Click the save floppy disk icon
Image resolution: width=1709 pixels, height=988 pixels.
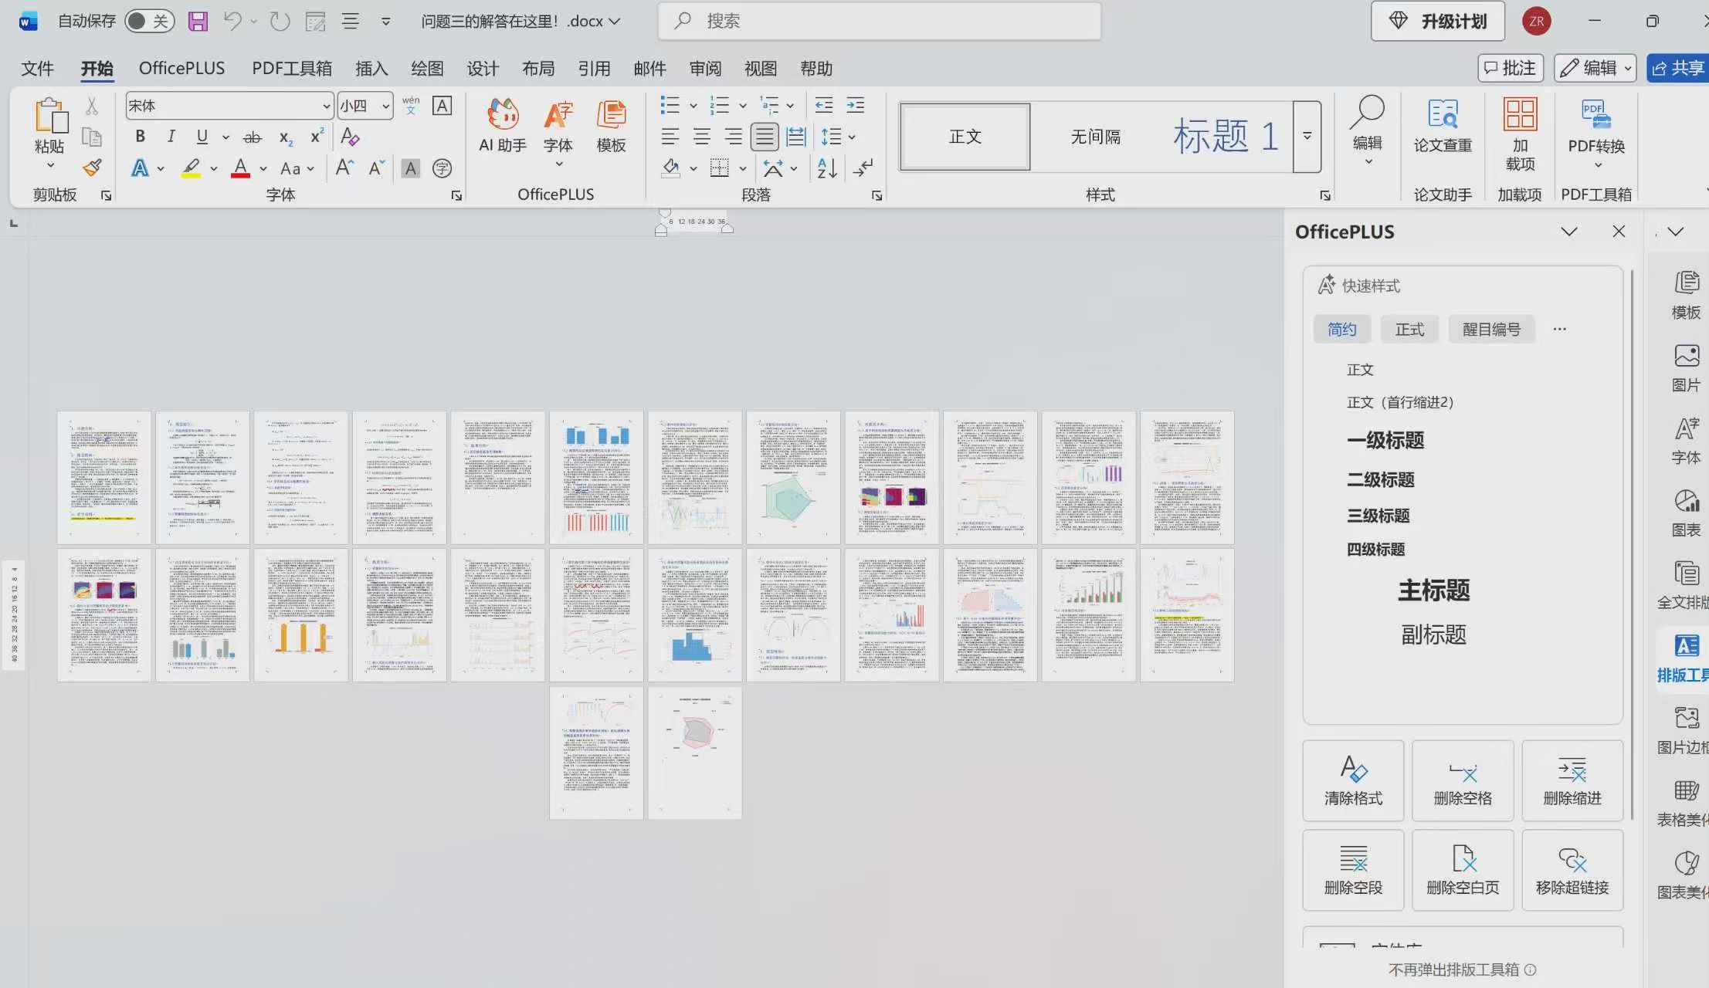click(198, 21)
